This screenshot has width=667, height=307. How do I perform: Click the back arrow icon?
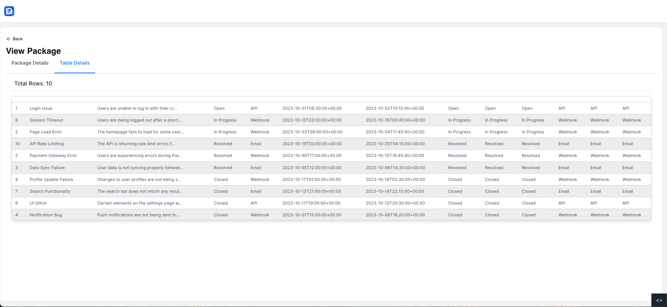9,39
